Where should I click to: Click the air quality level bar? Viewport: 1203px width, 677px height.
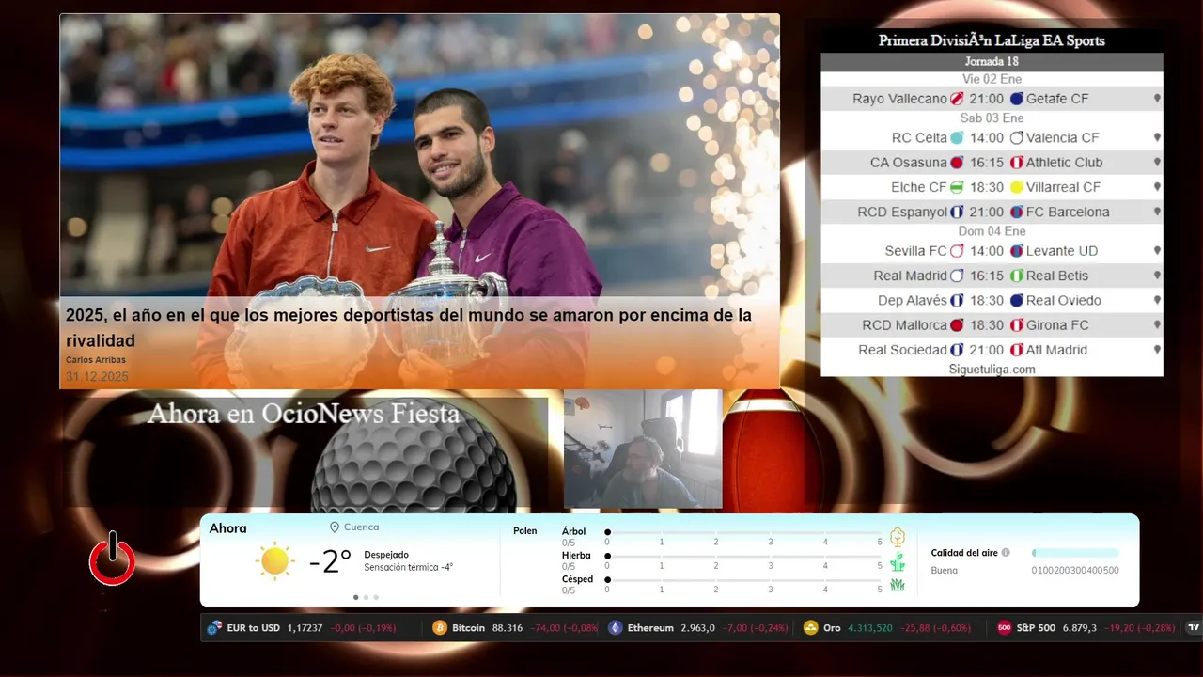pyautogui.click(x=1075, y=553)
